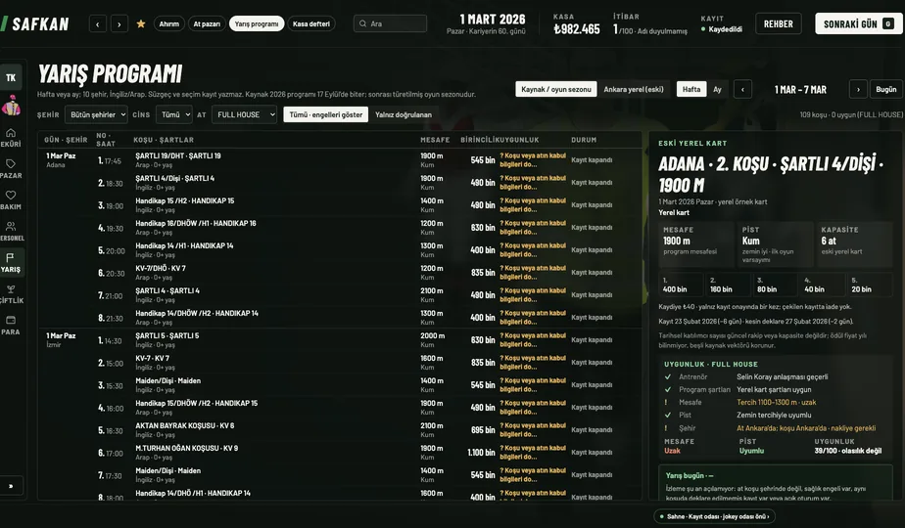Select İzmir race 7 Maiden/Dişi row
The height and width of the screenshot is (528, 905).
340,475
